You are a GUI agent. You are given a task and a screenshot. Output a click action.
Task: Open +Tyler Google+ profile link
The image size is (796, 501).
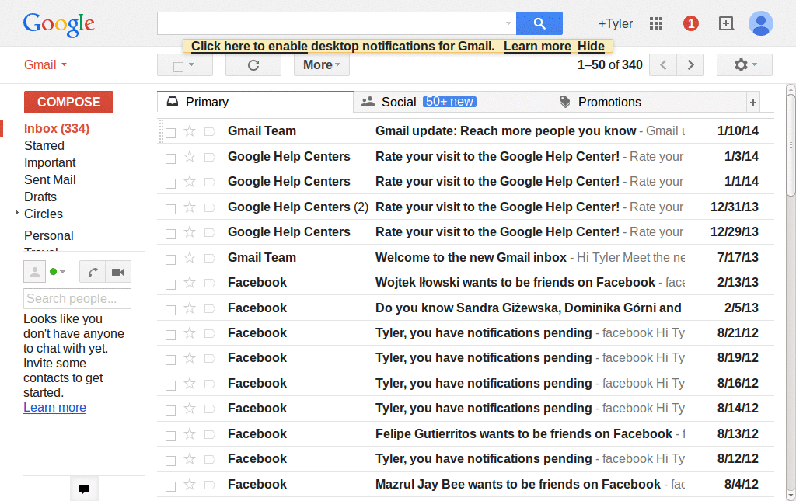point(616,24)
